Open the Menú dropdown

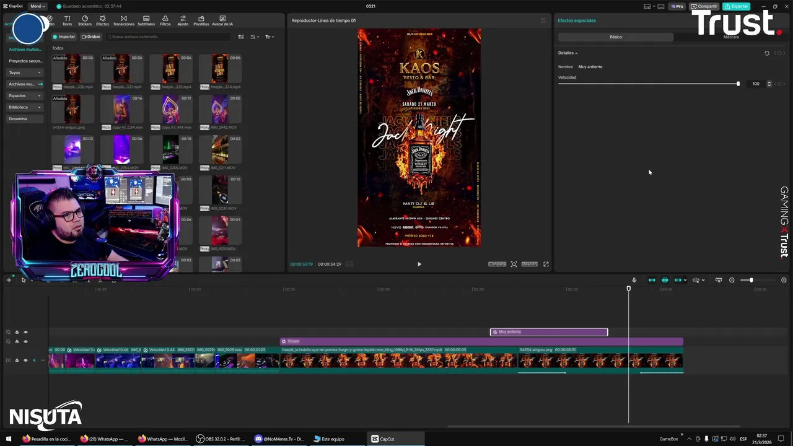pos(38,6)
